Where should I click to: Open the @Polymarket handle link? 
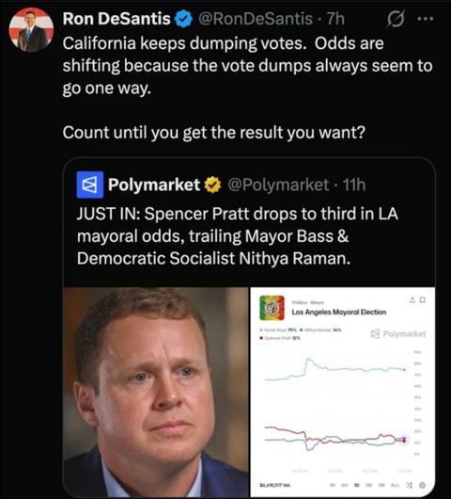(278, 185)
